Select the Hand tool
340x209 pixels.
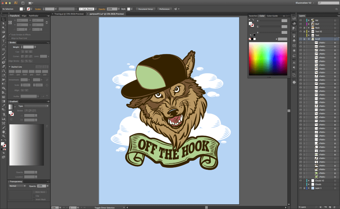pyautogui.click(x=4, y=132)
